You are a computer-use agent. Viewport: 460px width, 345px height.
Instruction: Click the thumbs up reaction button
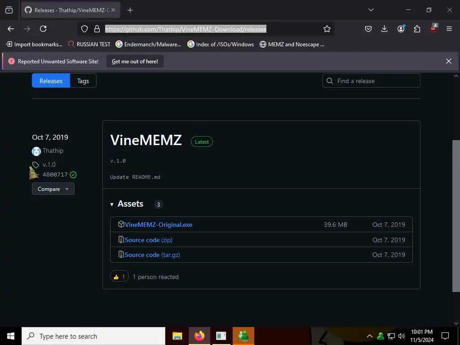(x=119, y=276)
